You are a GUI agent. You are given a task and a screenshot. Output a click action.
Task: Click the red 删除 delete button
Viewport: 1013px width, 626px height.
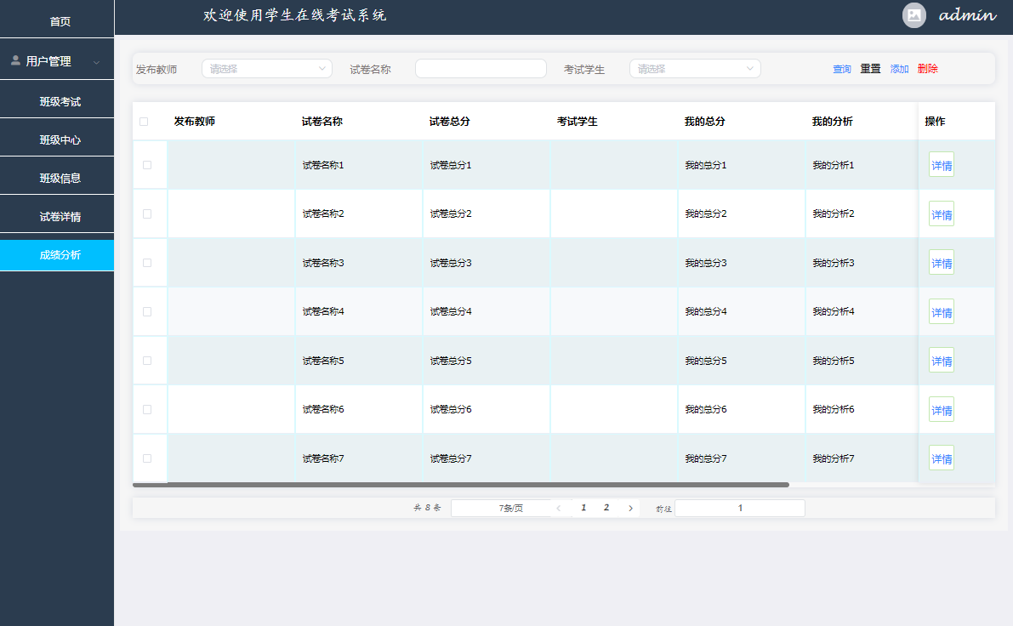[928, 69]
